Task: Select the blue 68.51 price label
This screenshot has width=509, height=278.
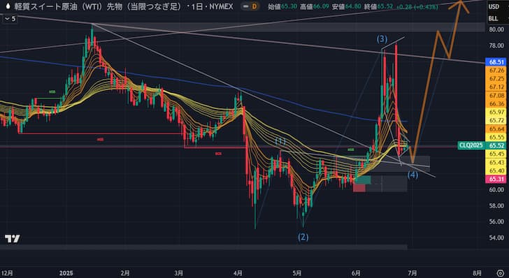Action: coord(496,61)
